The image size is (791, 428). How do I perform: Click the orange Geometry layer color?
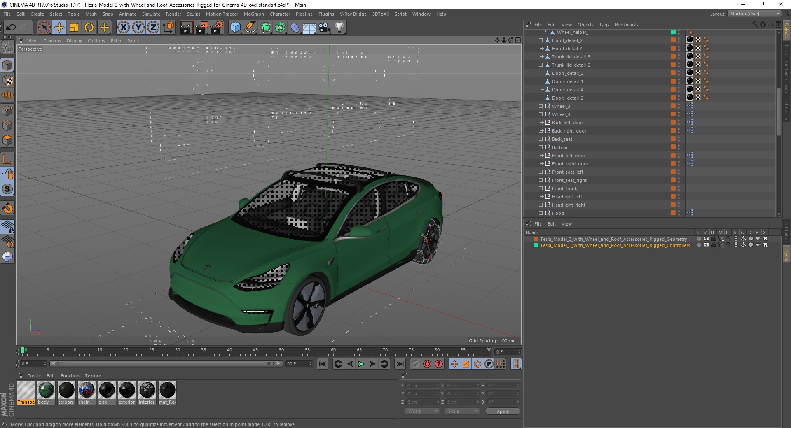(x=536, y=239)
